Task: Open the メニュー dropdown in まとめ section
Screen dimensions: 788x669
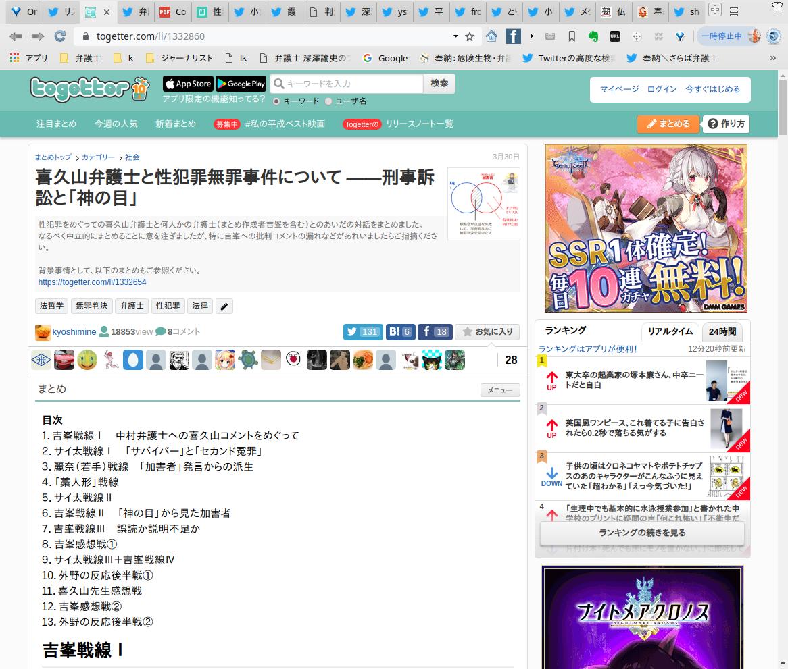Action: [x=500, y=390]
